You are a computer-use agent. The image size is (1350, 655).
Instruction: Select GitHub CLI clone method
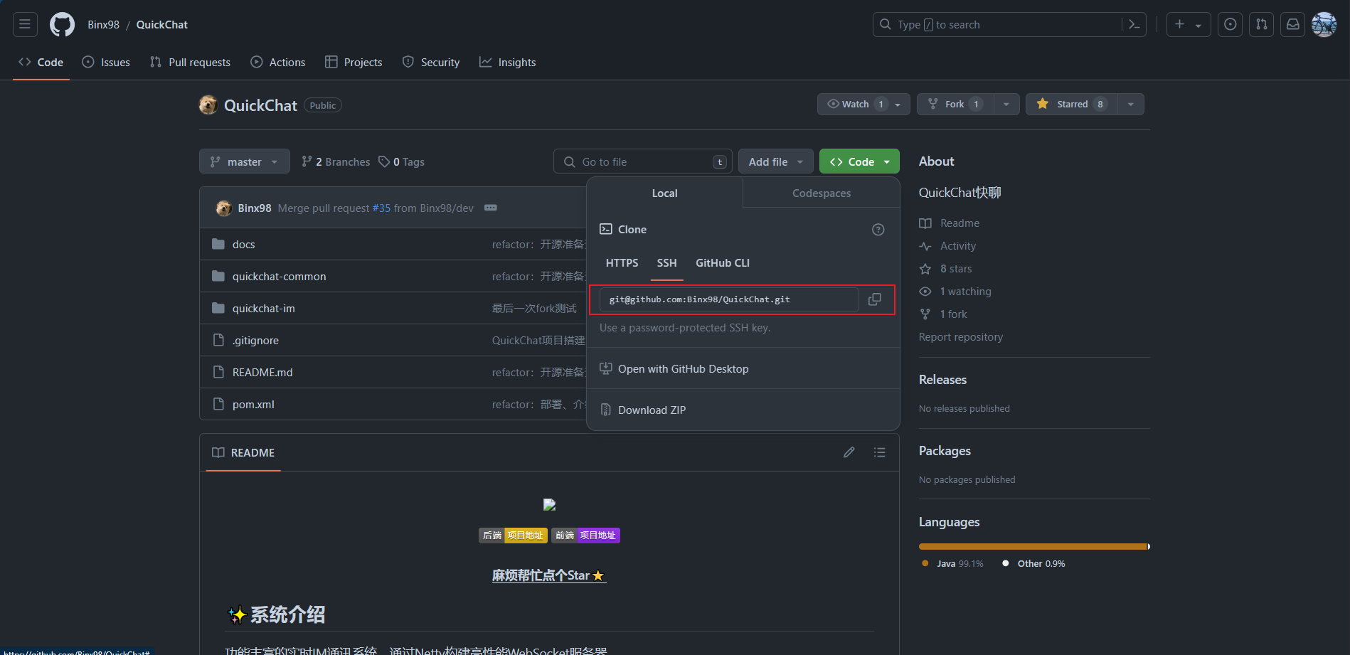723,262
